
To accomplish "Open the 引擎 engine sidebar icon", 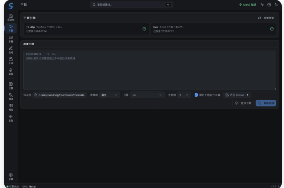I will 11,86.
